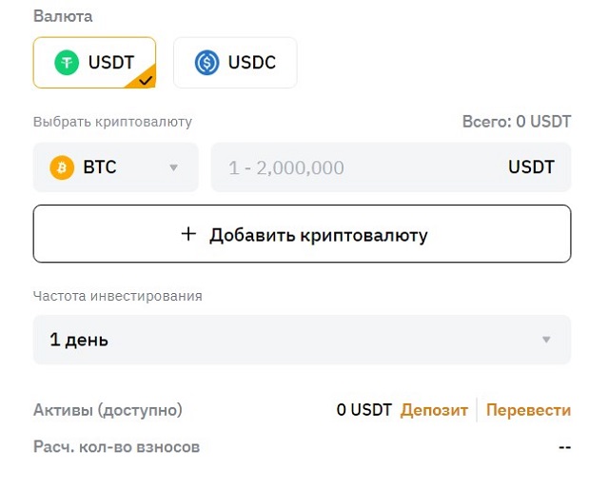
Task: Click the Всего: 0 USDT total
Action: pyautogui.click(x=517, y=122)
